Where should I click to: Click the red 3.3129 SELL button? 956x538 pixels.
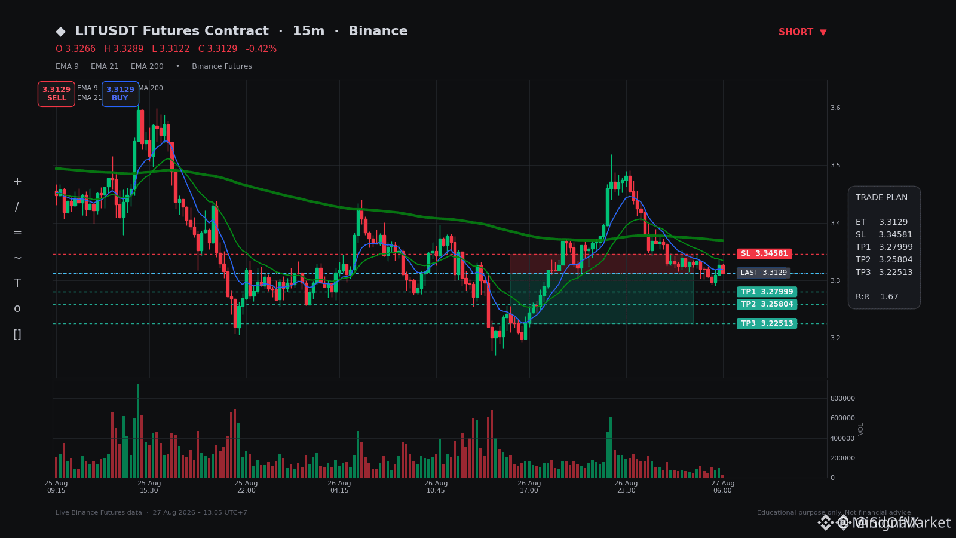[56, 94]
